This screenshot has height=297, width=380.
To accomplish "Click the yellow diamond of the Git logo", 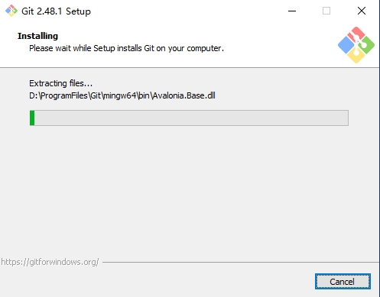I will pyautogui.click(x=356, y=56).
